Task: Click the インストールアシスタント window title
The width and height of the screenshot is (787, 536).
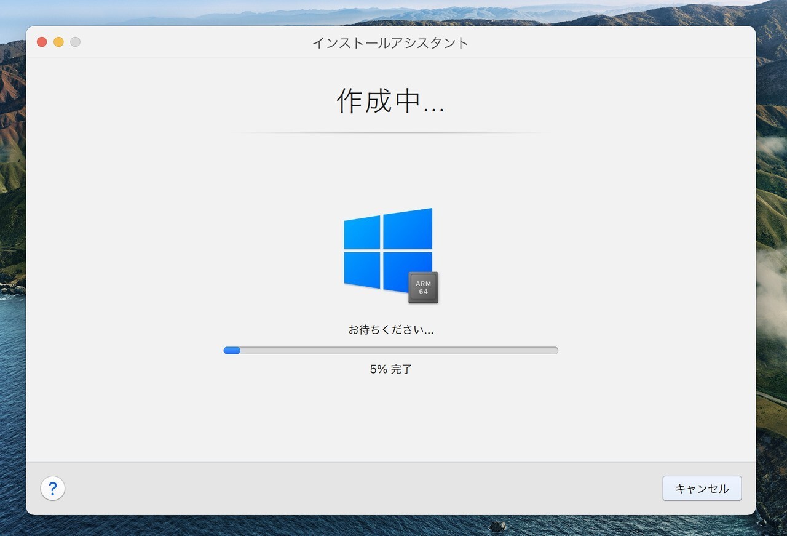Action: 390,42
